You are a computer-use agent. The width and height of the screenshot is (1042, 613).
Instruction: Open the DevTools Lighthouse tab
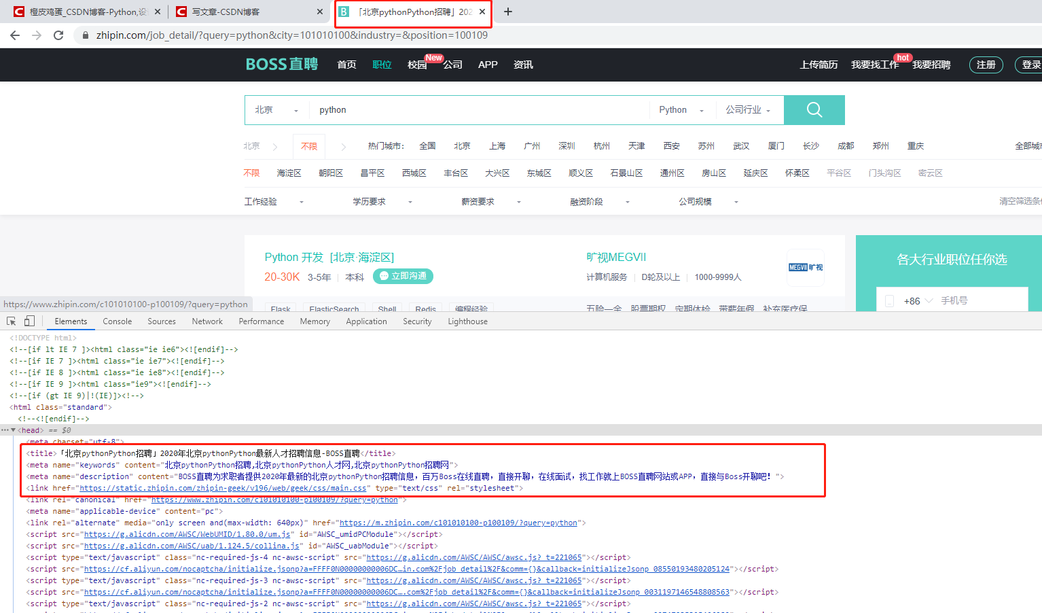(x=467, y=321)
